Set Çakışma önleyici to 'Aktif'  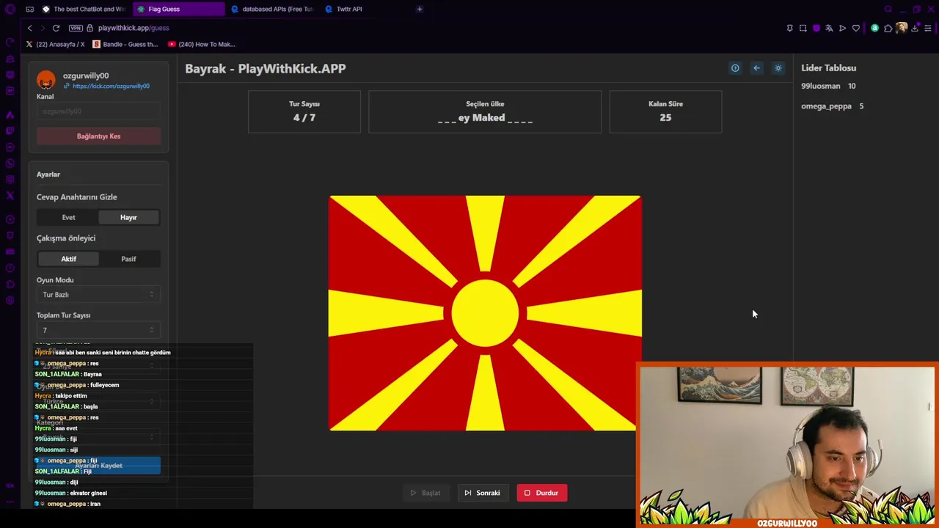(x=68, y=259)
